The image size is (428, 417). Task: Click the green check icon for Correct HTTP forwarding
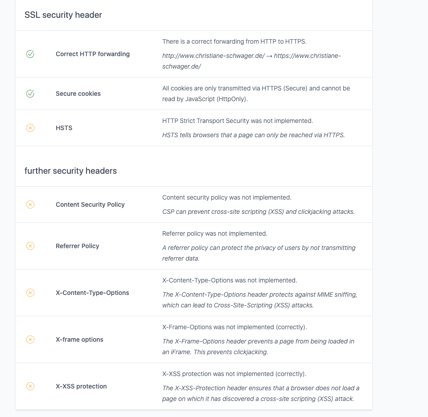[30, 54]
